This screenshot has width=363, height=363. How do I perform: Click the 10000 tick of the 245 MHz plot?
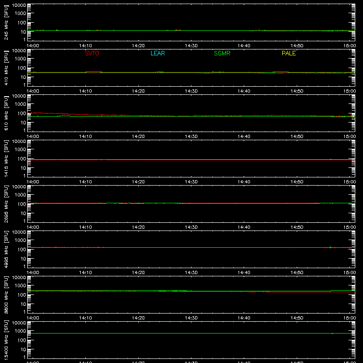19,5
